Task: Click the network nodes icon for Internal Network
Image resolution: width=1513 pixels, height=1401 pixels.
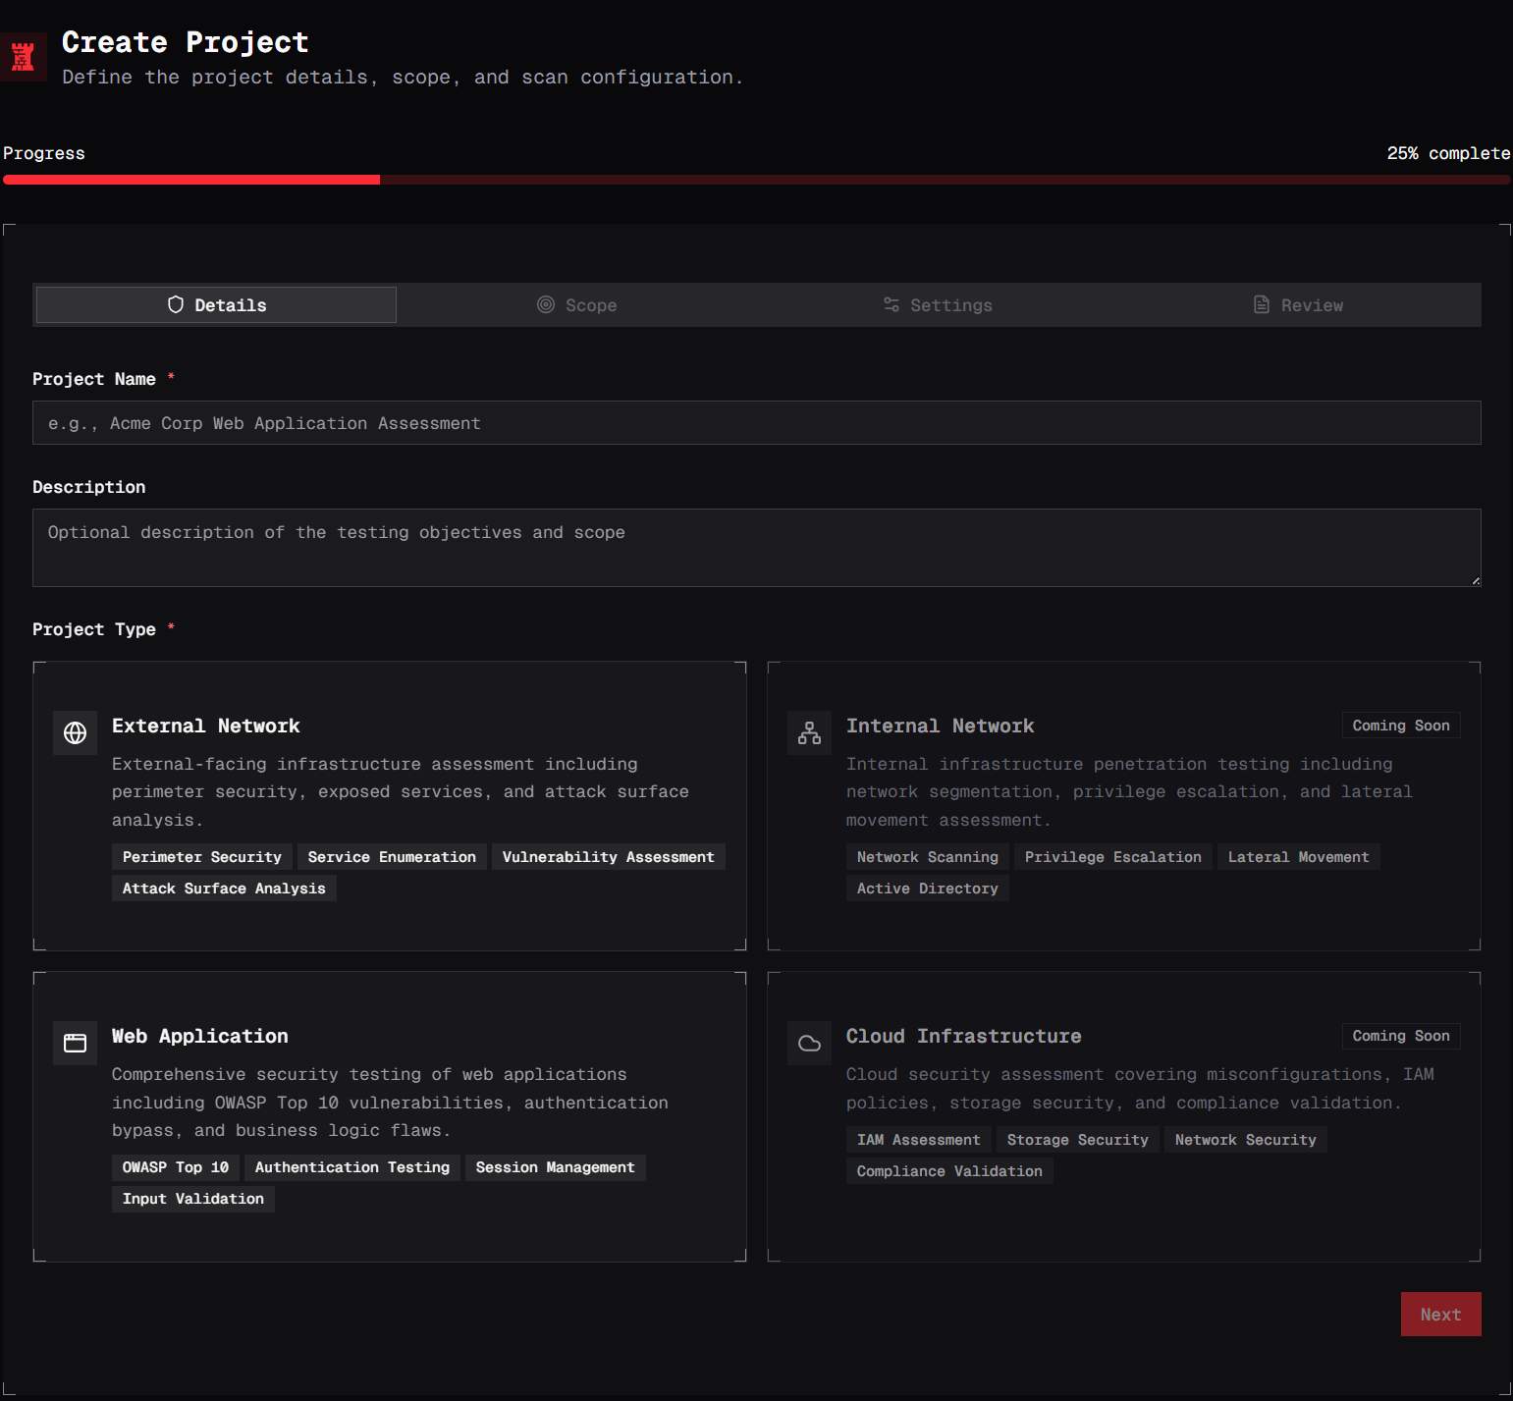Action: coord(809,733)
